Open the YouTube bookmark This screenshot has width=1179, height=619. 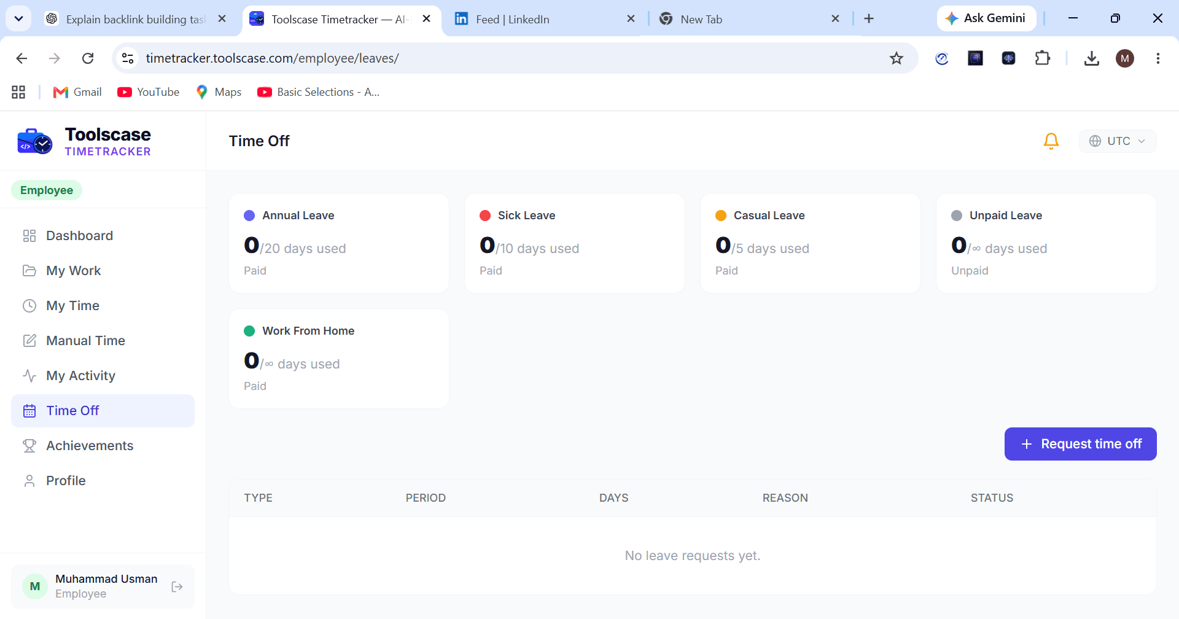(x=149, y=92)
